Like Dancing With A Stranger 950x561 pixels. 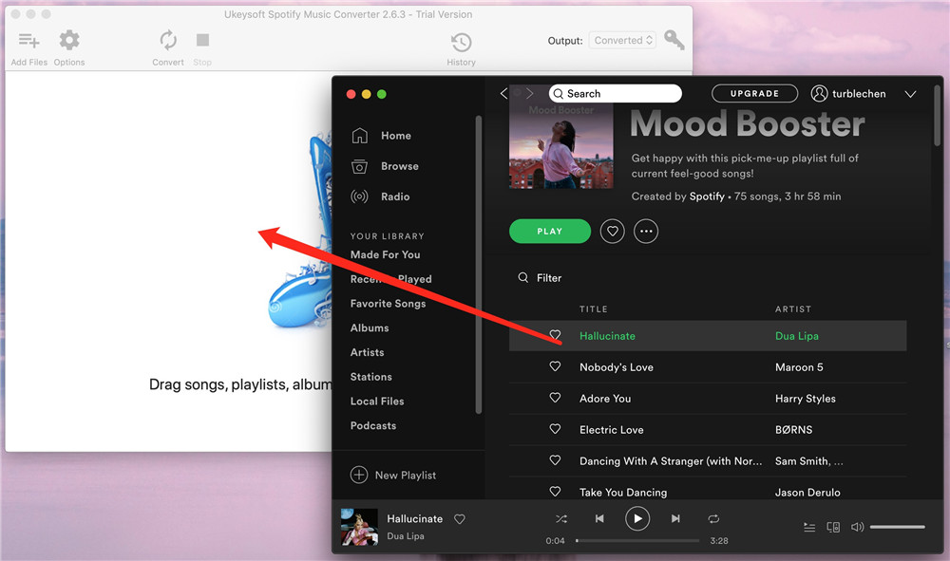pyautogui.click(x=555, y=460)
